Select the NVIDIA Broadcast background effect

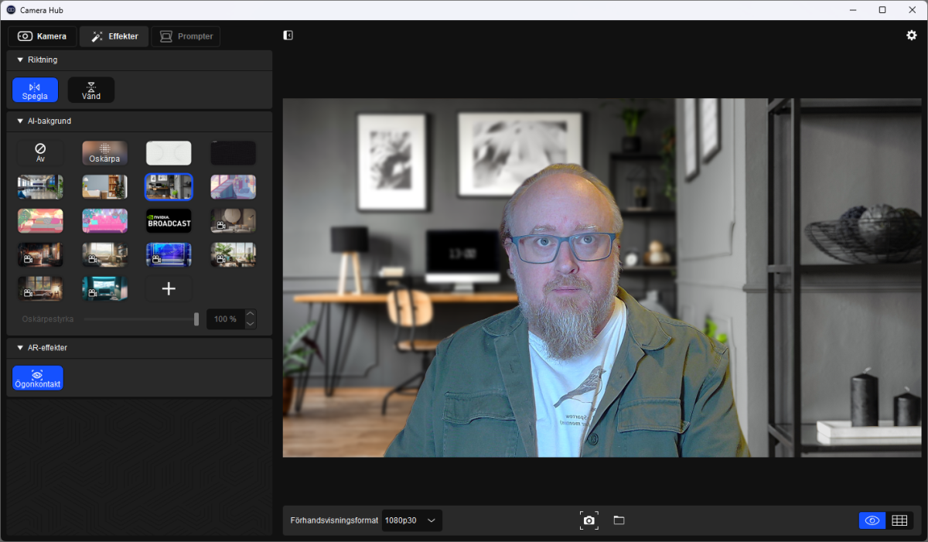(x=169, y=220)
